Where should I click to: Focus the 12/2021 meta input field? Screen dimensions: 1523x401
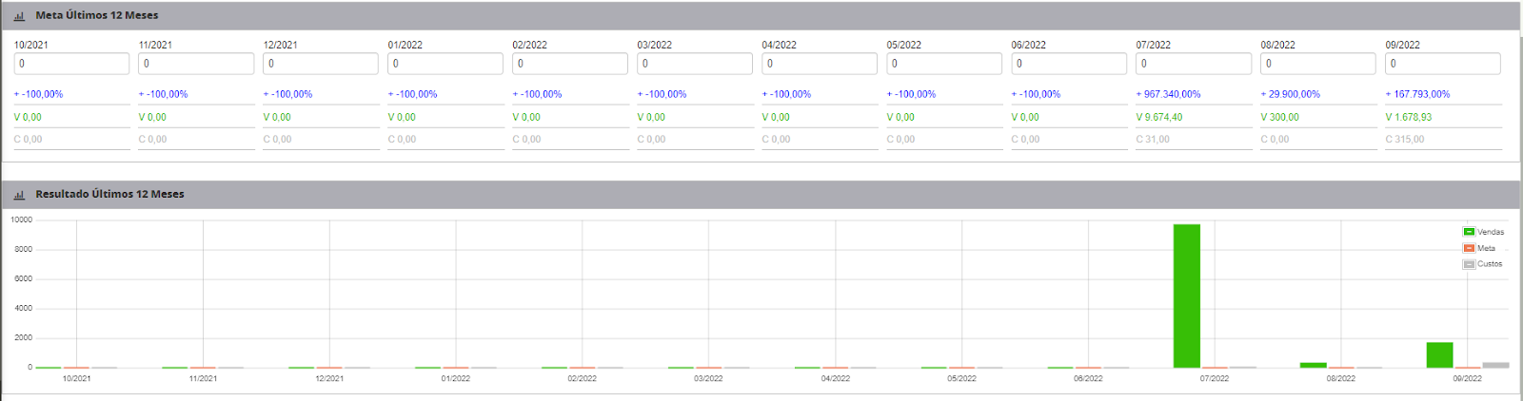pyautogui.click(x=321, y=64)
